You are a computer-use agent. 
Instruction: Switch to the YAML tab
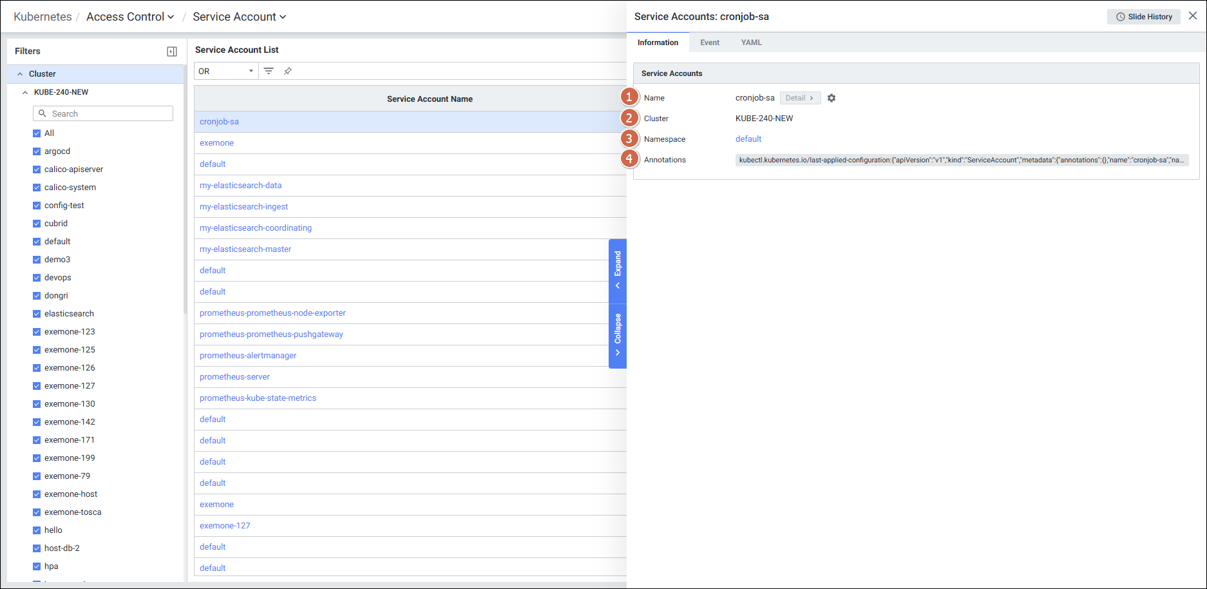coord(751,43)
